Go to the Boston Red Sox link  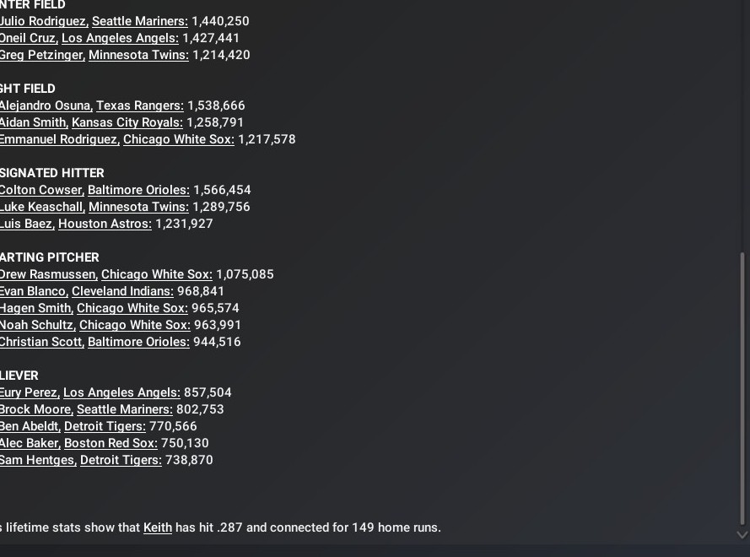pyautogui.click(x=111, y=443)
